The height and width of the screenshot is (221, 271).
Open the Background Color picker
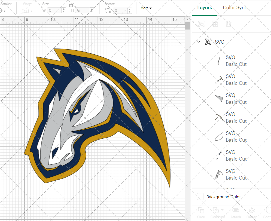tap(200, 197)
